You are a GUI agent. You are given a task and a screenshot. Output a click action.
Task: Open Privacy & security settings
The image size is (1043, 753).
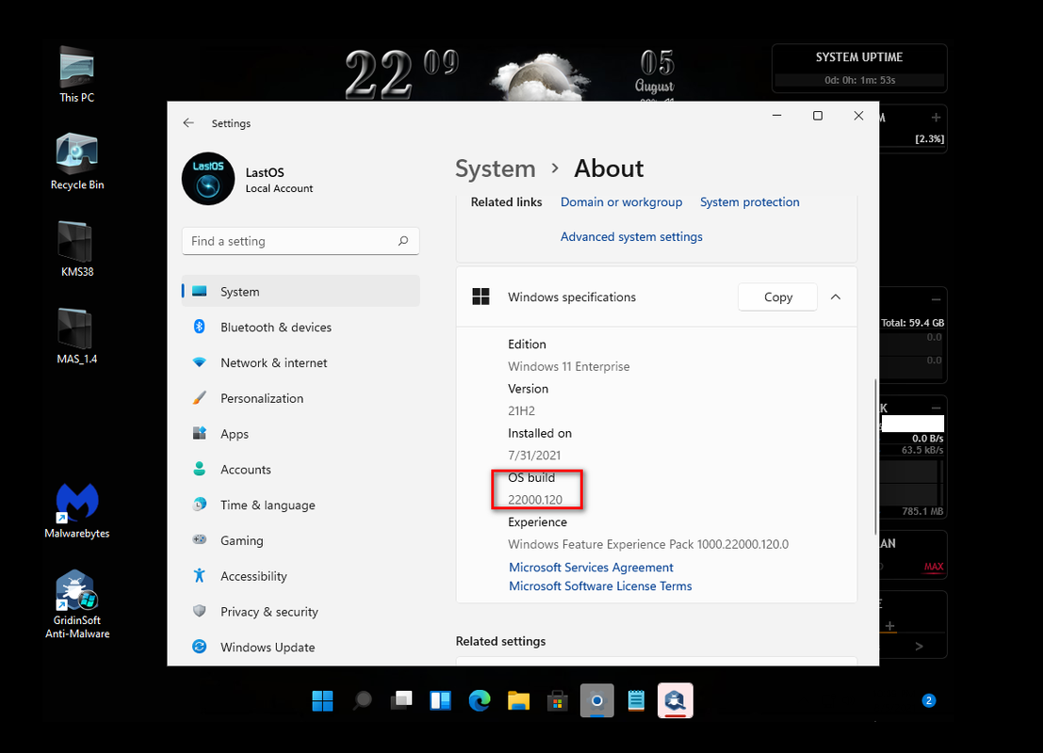[x=301, y=612]
